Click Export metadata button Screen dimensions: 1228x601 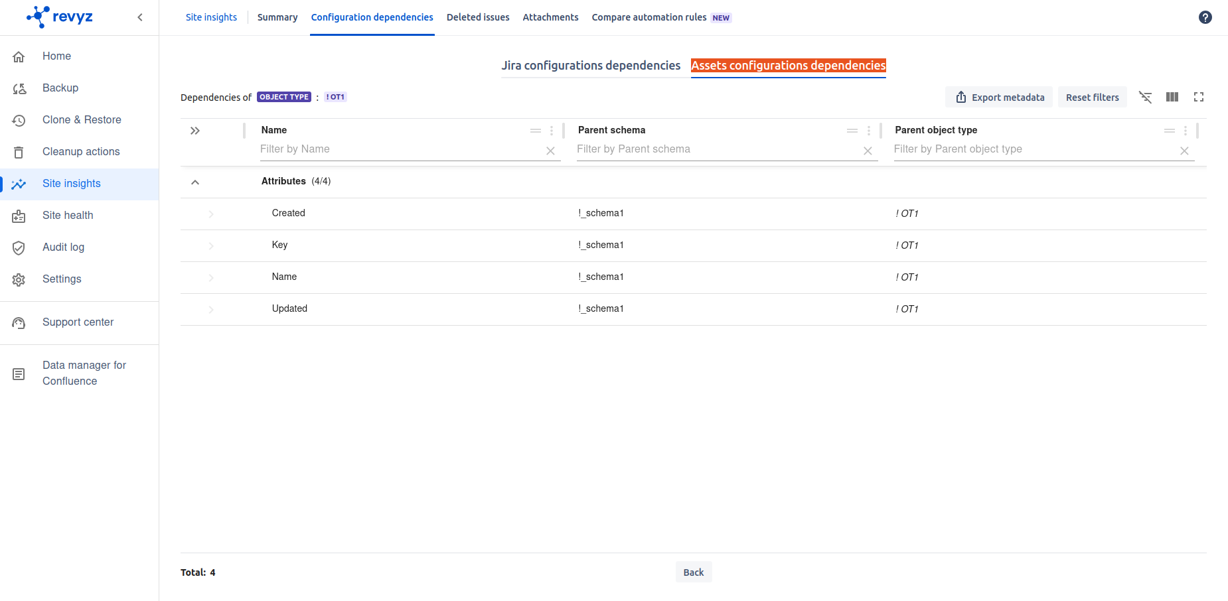(999, 98)
